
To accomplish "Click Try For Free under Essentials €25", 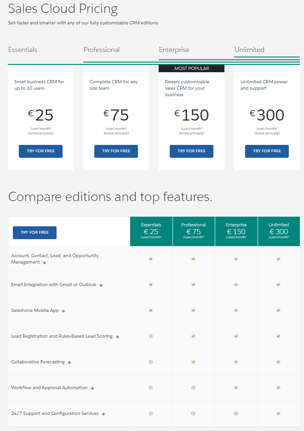I will pos(40,151).
